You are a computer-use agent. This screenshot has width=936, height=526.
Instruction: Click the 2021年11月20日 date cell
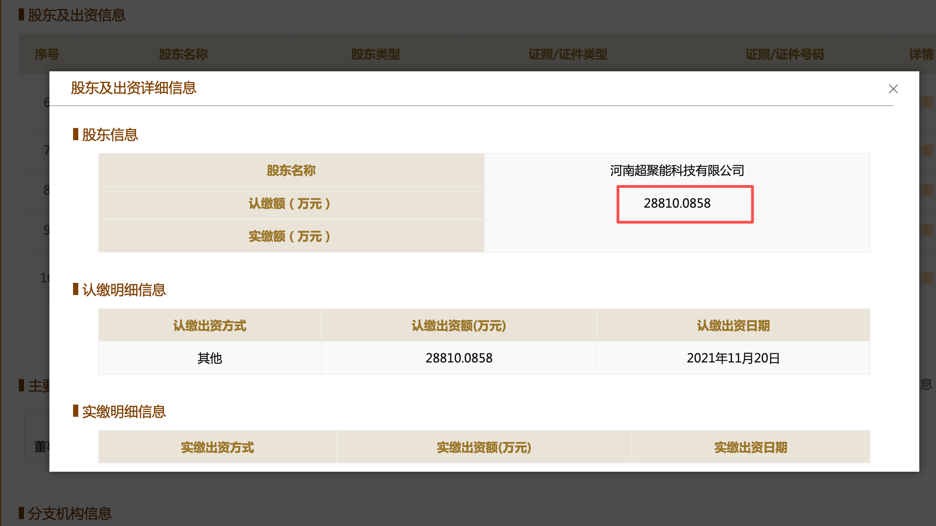tap(733, 358)
